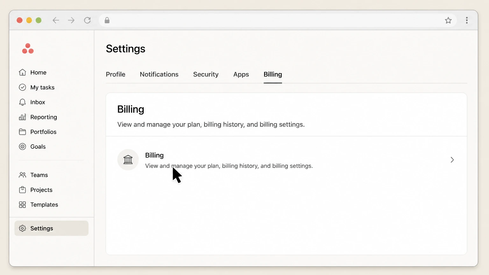The image size is (489, 275).
Task: Click the Templates grid icon
Action: 22,205
